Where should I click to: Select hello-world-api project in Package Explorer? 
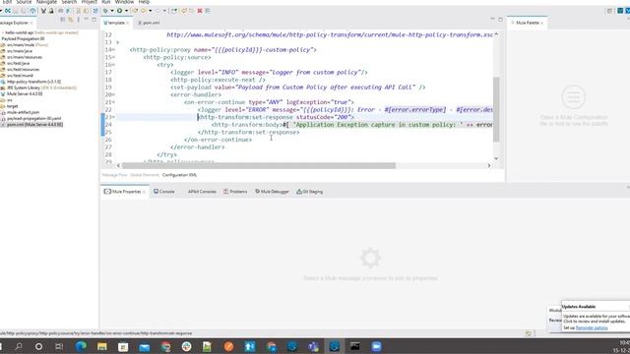tap(40, 32)
